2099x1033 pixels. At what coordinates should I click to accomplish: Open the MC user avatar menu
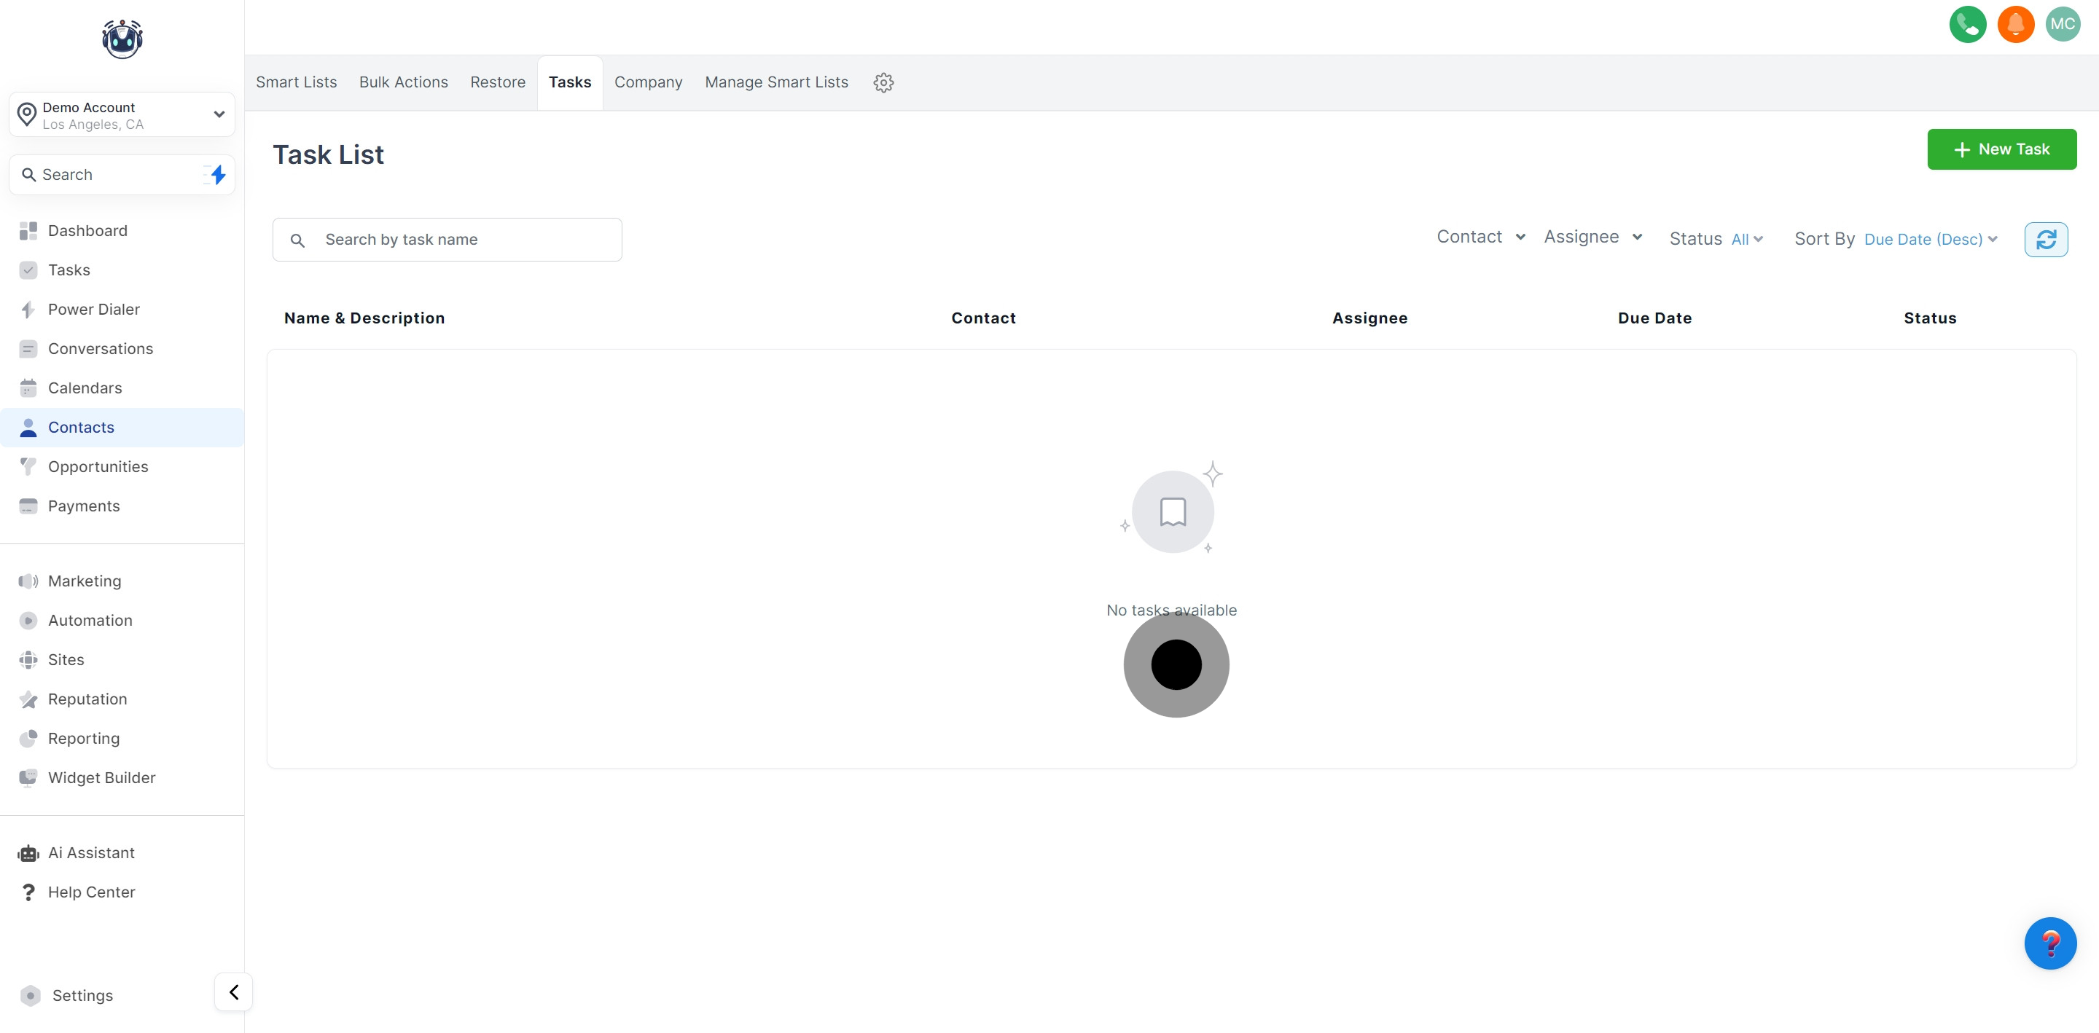click(2063, 25)
